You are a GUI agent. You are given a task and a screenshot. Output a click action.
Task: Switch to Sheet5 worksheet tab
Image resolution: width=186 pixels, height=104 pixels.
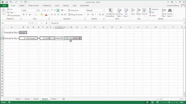coord(53,99)
